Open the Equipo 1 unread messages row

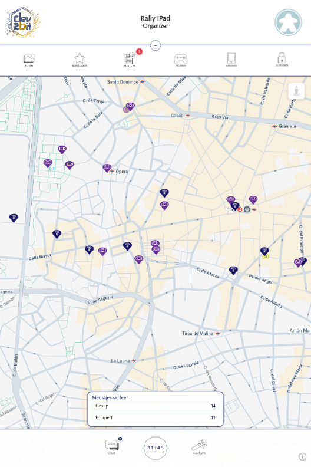[x=155, y=418]
